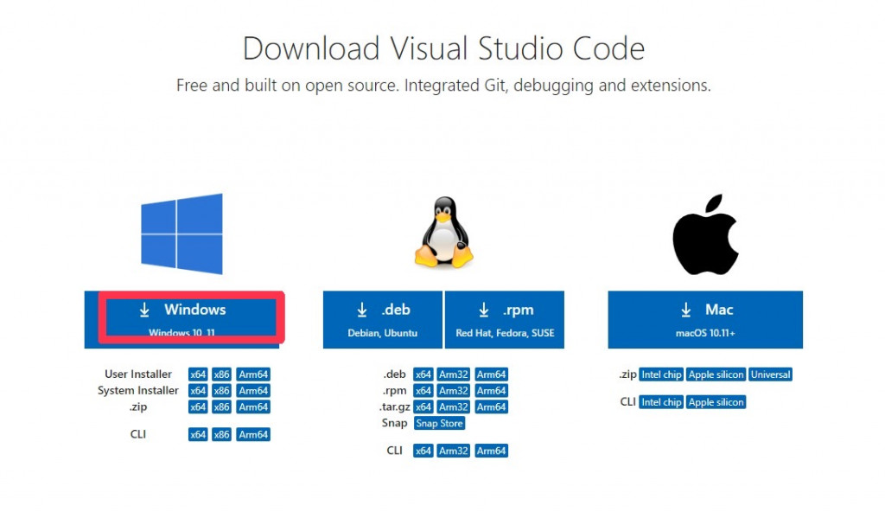The height and width of the screenshot is (512, 885).
Task: Select Arm64 in Linux .tar.gz row
Action: point(492,406)
